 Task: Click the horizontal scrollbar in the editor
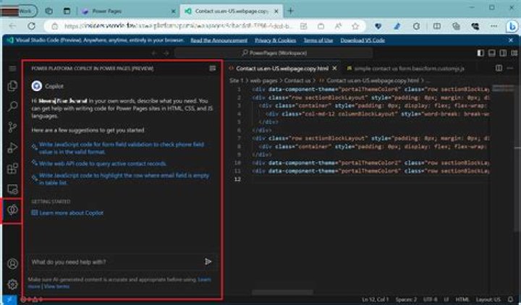coord(282,293)
